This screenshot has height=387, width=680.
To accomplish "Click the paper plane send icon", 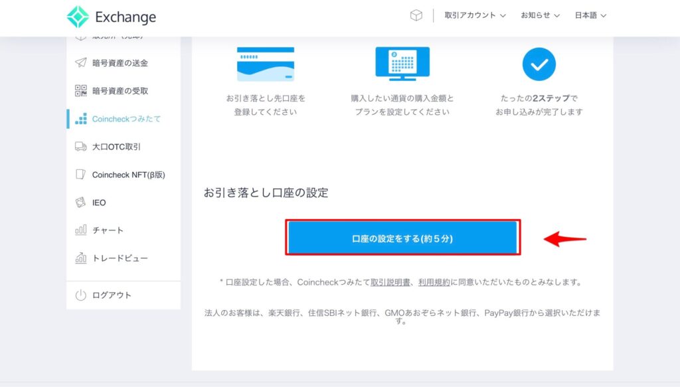I will click(80, 63).
